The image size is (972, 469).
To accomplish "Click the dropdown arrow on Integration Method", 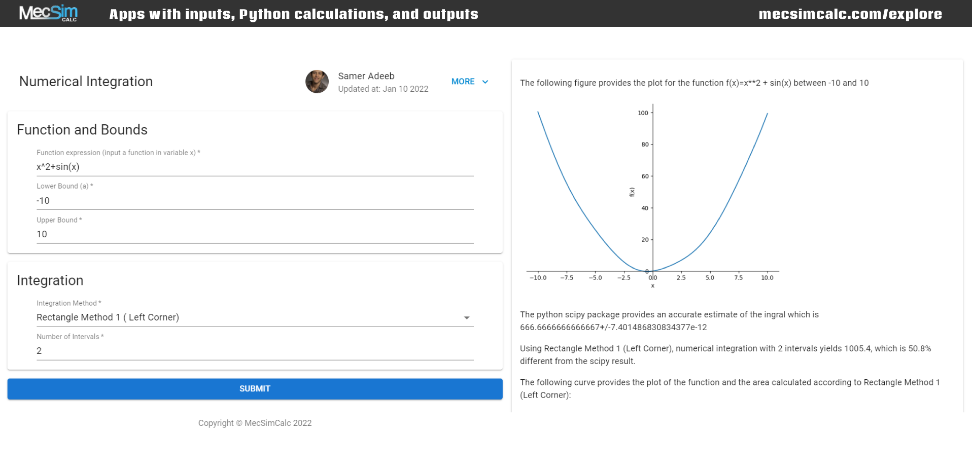I will [467, 317].
